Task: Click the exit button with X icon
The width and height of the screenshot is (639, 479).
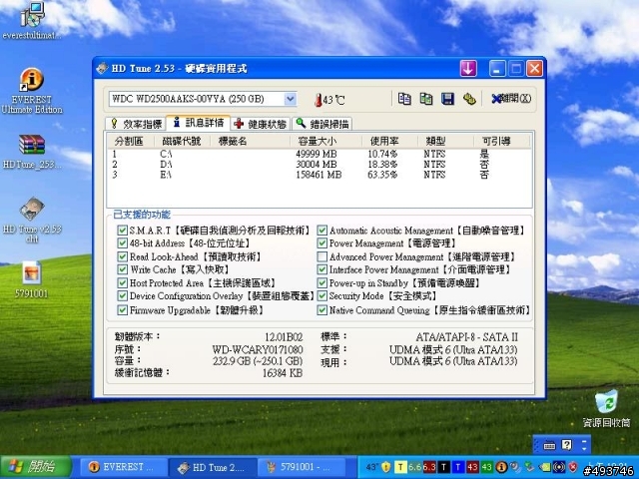Action: coord(511,99)
